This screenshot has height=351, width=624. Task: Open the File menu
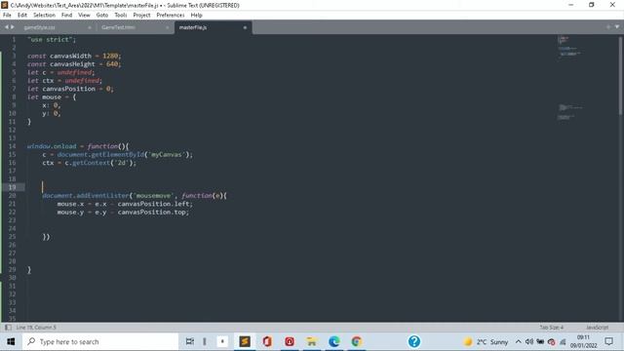(7, 16)
